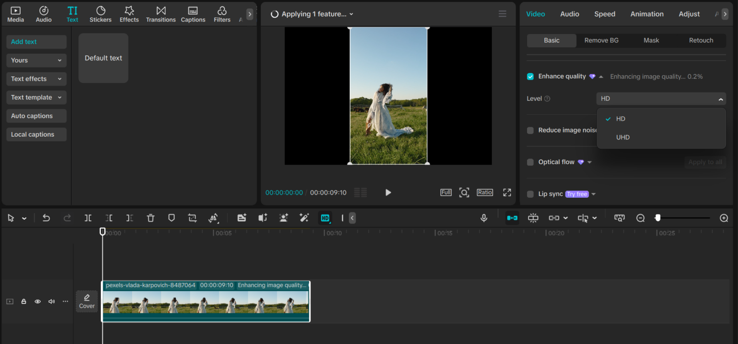Click the Cover button on the timeline
Image resolution: width=738 pixels, height=344 pixels.
[x=86, y=301]
